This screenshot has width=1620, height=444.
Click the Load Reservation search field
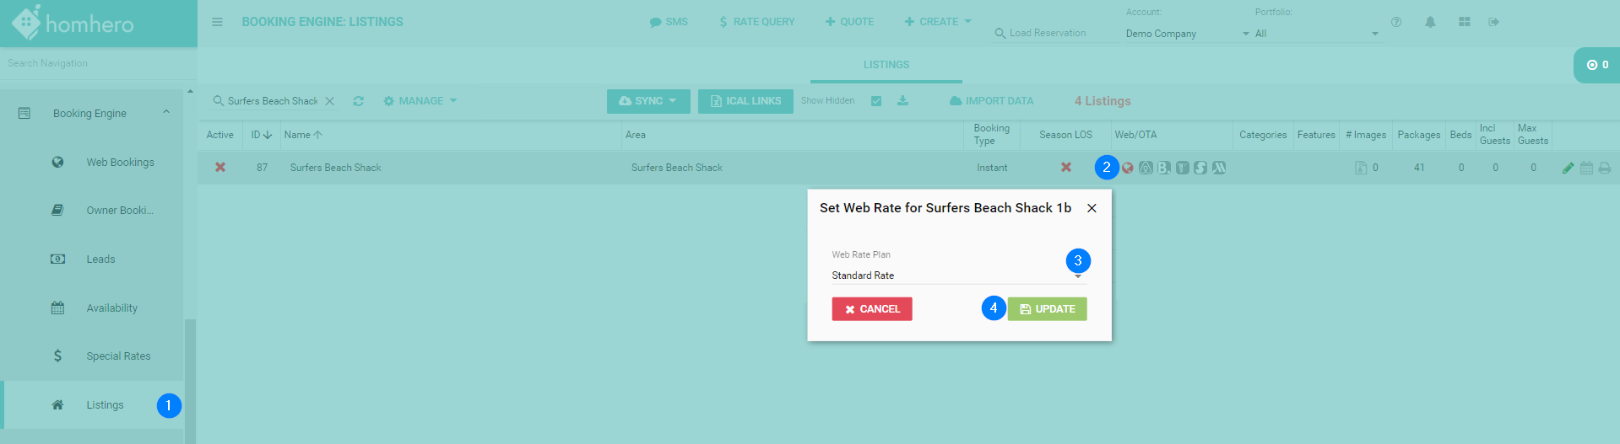pyautogui.click(x=1048, y=33)
